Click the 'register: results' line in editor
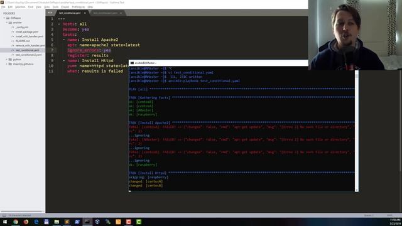The image size is (402, 226). pos(88,55)
